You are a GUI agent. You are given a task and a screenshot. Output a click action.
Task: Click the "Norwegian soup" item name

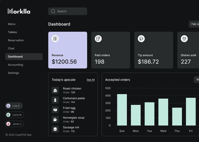pos(74,118)
